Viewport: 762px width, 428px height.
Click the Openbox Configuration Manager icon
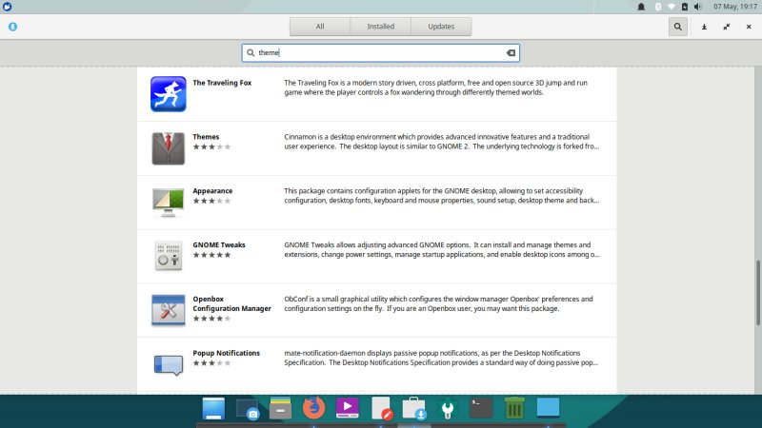pos(169,310)
